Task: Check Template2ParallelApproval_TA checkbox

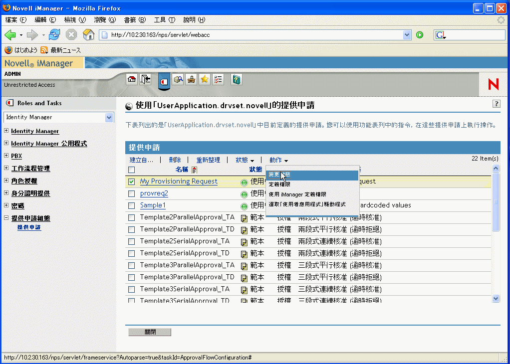Action: click(x=131, y=218)
